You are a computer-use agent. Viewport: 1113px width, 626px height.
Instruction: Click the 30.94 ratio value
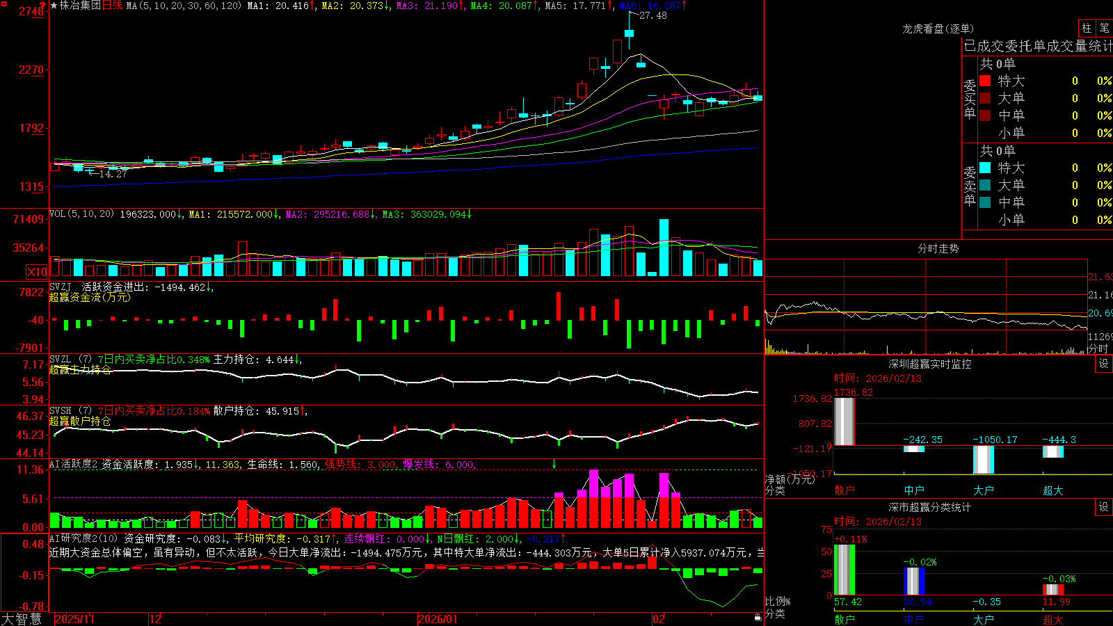pyautogui.click(x=918, y=602)
